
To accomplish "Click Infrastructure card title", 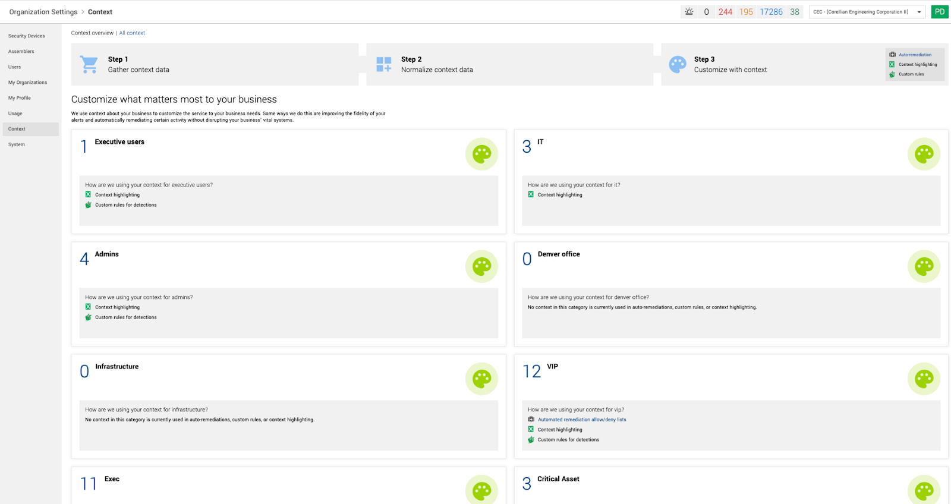I will (x=116, y=366).
